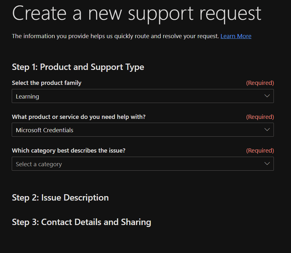This screenshot has width=291, height=253.
Task: Open the Select a category dropdown
Action: point(143,164)
